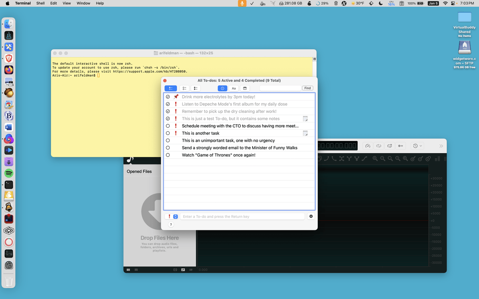Screen dimensions: 479x299
Task: Check off "Schedule meeting with the CTO" to-do
Action: coord(168,126)
